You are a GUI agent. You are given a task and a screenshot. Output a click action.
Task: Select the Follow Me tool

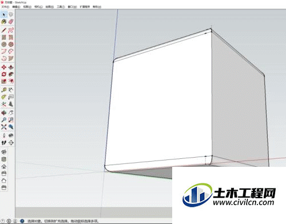click(11, 74)
